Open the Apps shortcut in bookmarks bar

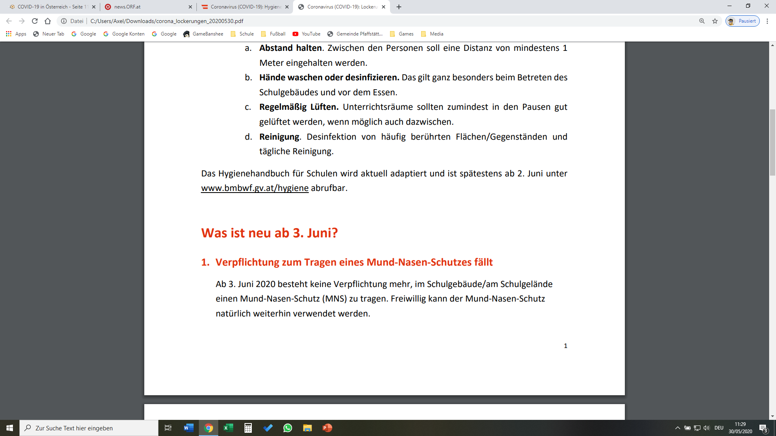[16, 34]
